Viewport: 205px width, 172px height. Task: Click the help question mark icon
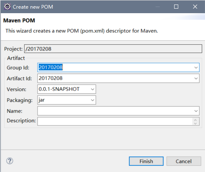[10, 161]
